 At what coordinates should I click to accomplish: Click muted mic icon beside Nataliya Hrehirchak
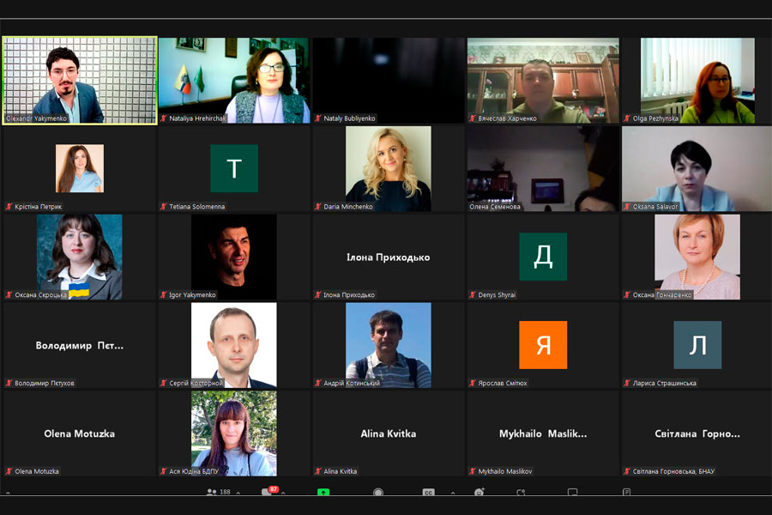coord(164,118)
